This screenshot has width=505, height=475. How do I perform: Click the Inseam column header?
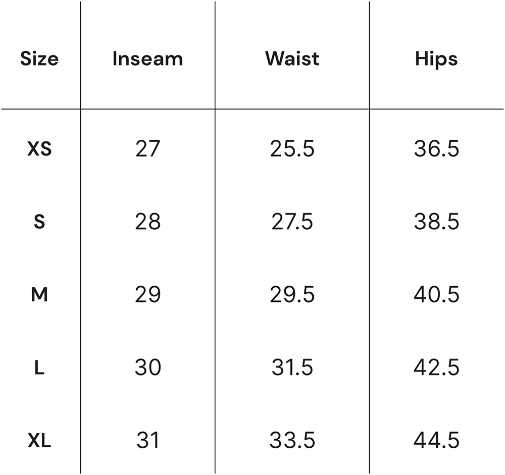pos(147,59)
